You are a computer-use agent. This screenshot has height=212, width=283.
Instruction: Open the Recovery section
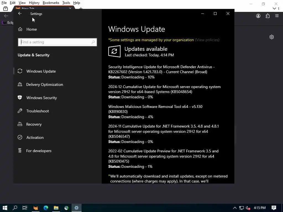click(34, 124)
